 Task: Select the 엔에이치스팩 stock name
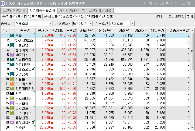point(25,50)
